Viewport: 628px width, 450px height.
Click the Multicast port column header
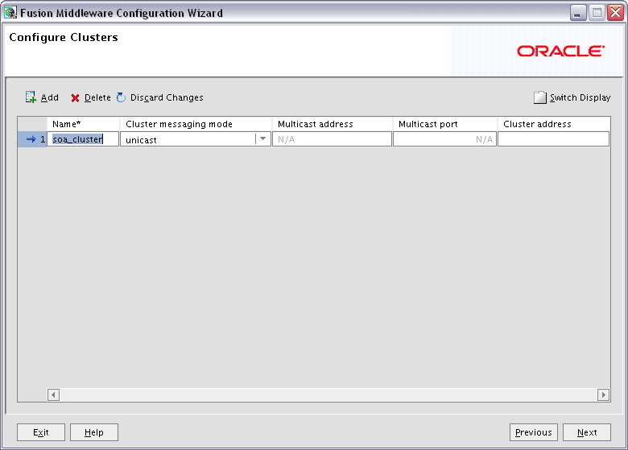[x=445, y=124]
